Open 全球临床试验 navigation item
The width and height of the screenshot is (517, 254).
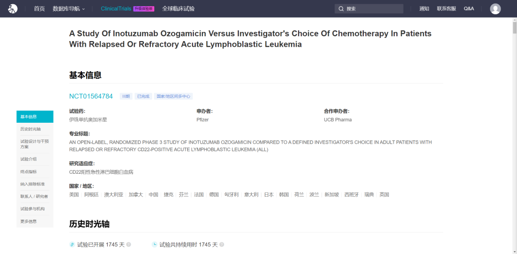point(179,9)
